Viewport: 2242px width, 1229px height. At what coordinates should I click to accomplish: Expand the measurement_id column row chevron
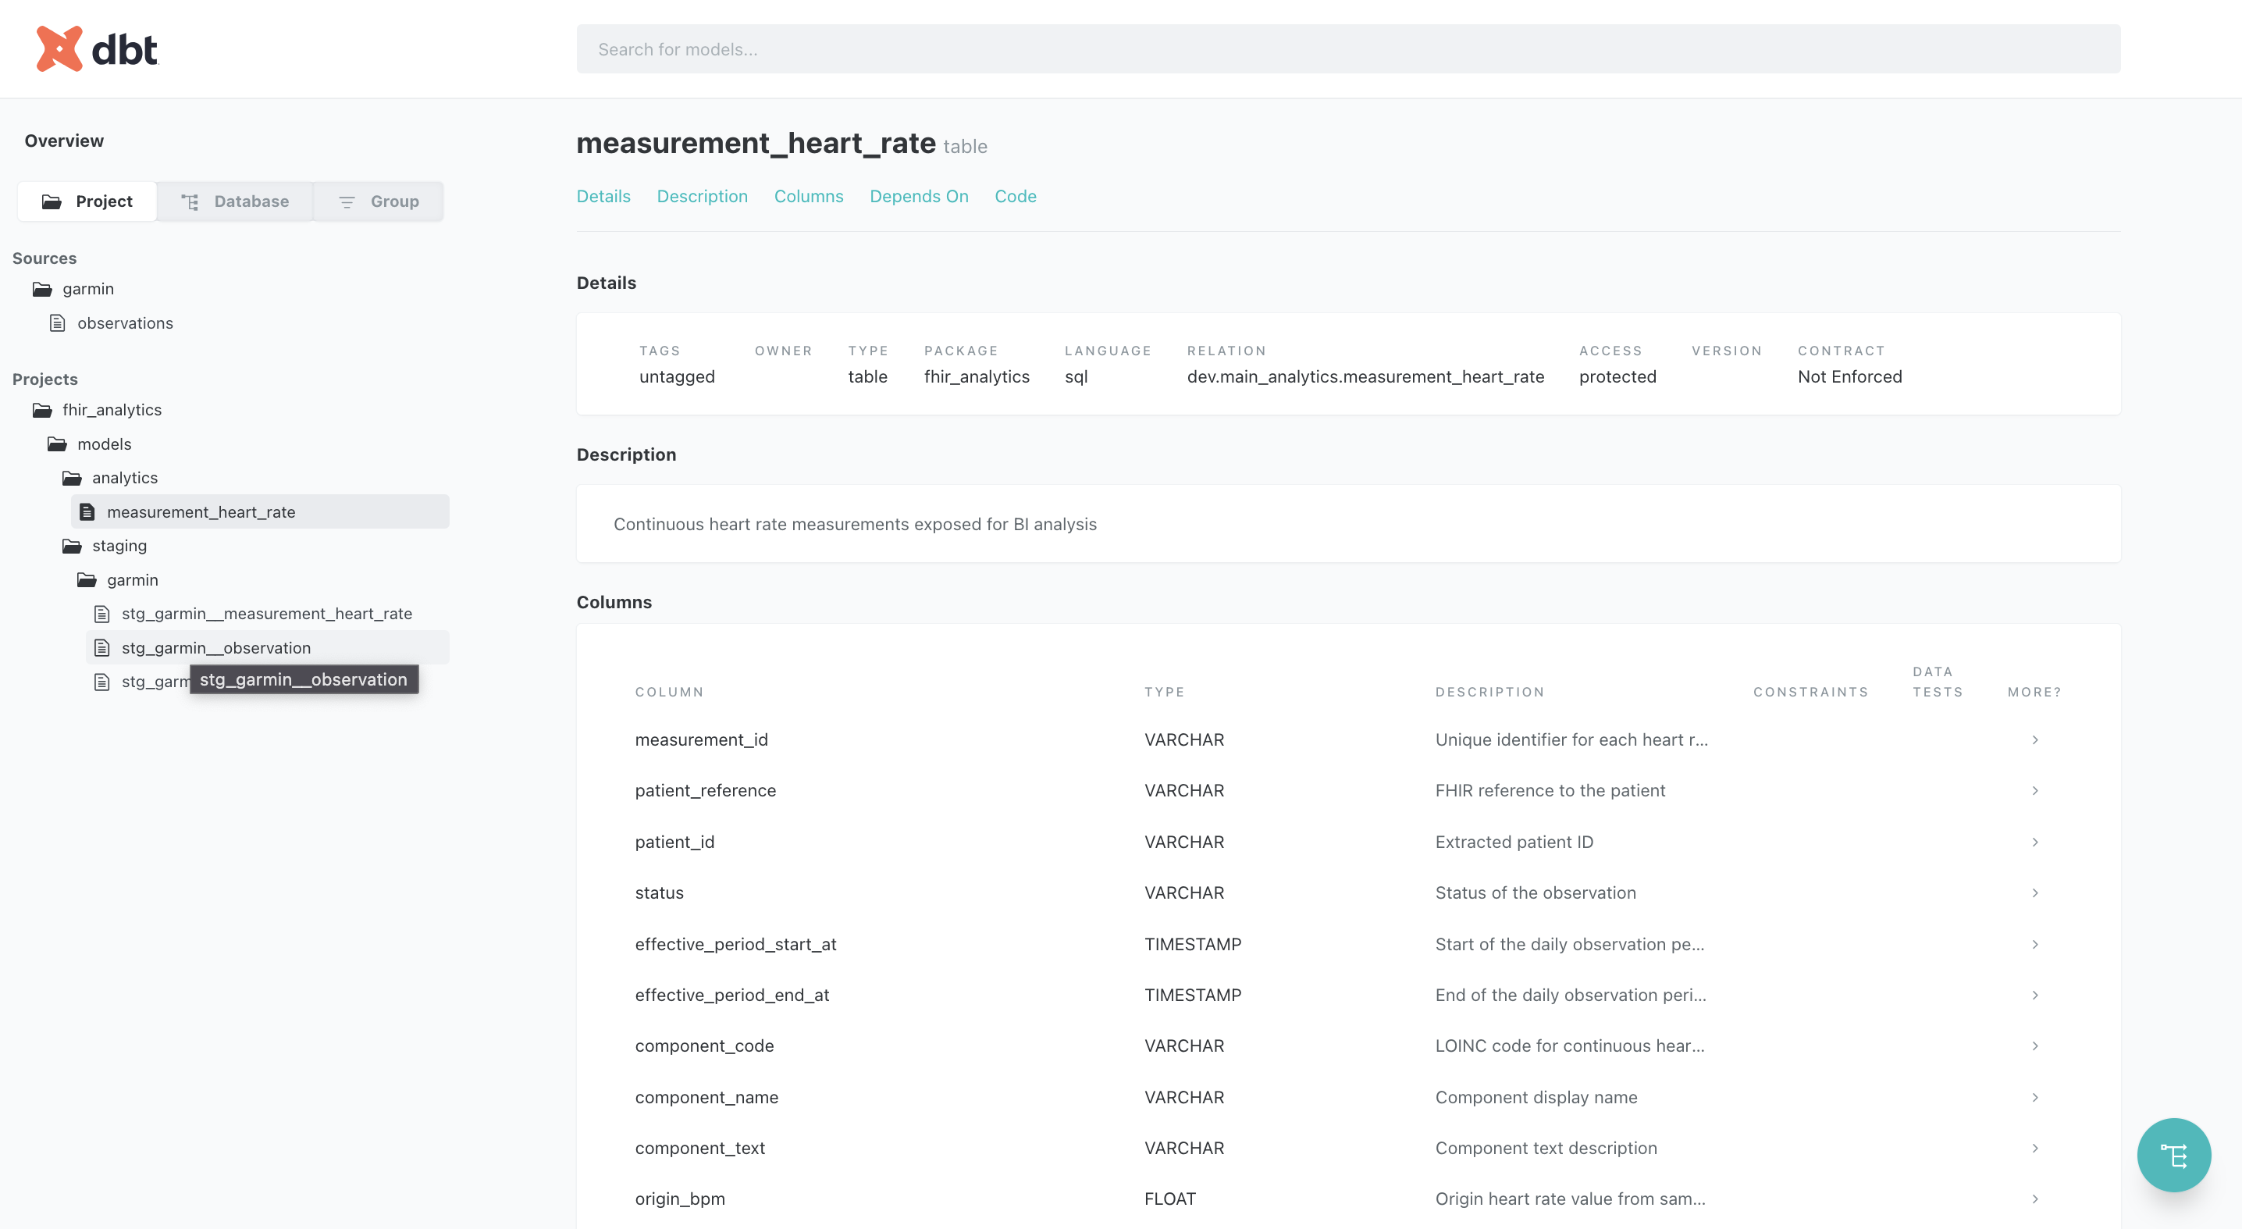[x=2035, y=740]
